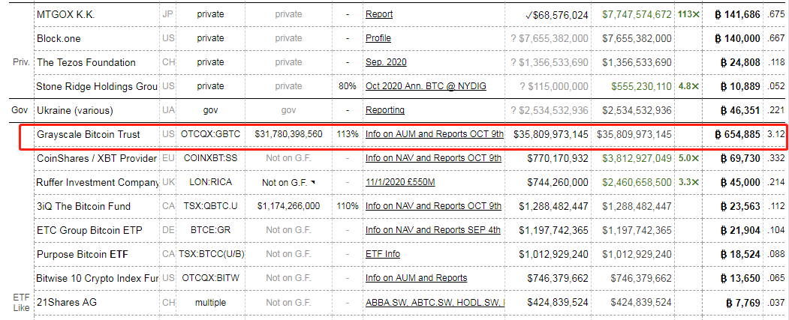Select the 113× multiplier in MTGOX row

(x=688, y=14)
